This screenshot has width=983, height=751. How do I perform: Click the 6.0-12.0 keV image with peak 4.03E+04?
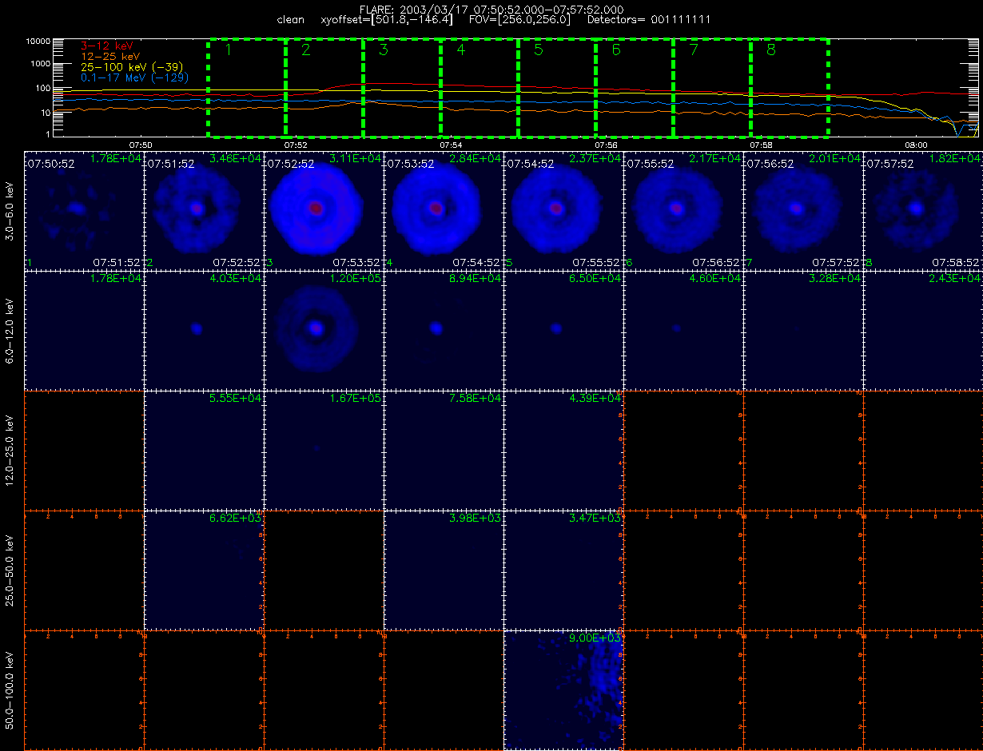(x=204, y=330)
